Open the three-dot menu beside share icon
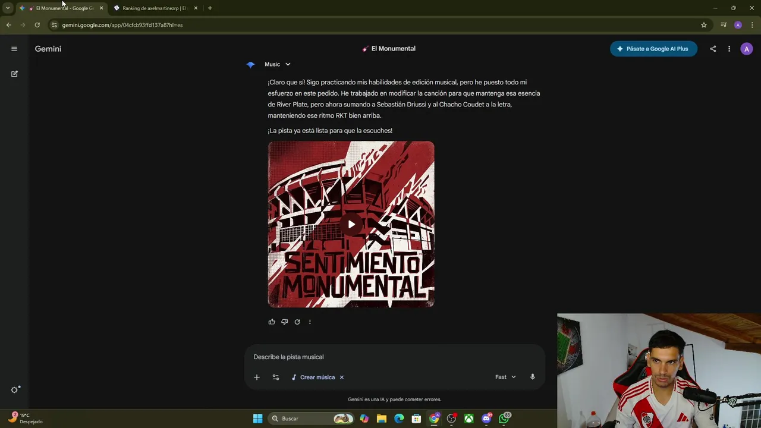761x428 pixels. 729,49
